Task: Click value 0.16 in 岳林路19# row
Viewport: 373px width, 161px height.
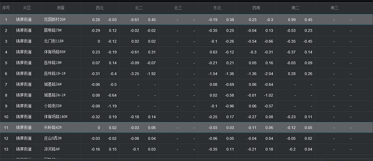Action: 269,63
